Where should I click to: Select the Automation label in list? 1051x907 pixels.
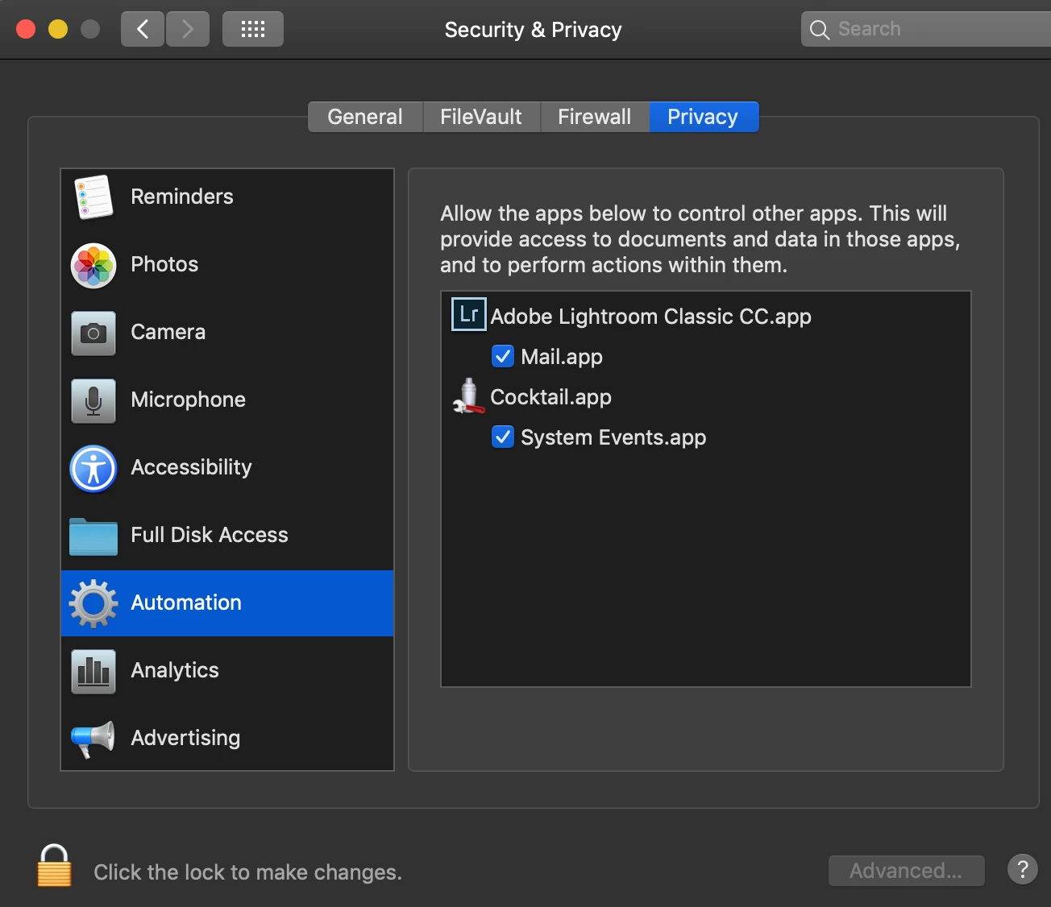[186, 603]
